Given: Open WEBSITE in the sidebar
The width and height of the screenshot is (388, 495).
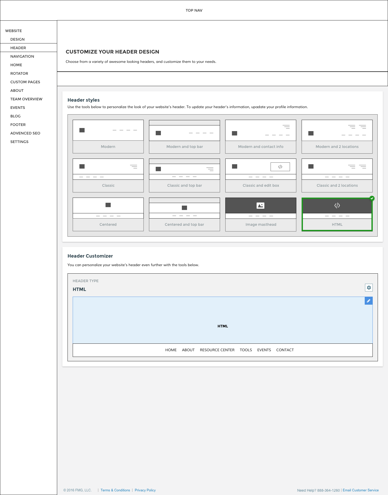Looking at the screenshot, I should tap(13, 31).
